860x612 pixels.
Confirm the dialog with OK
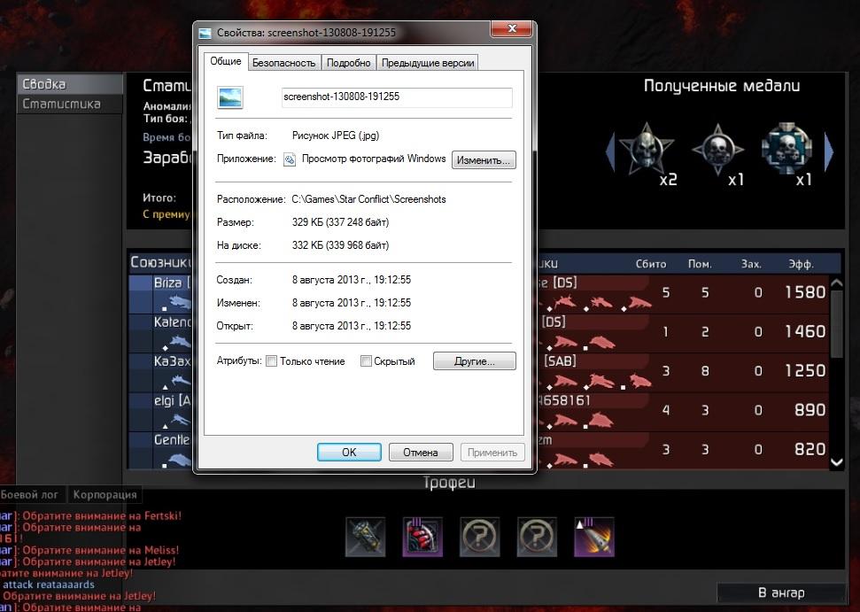point(349,453)
